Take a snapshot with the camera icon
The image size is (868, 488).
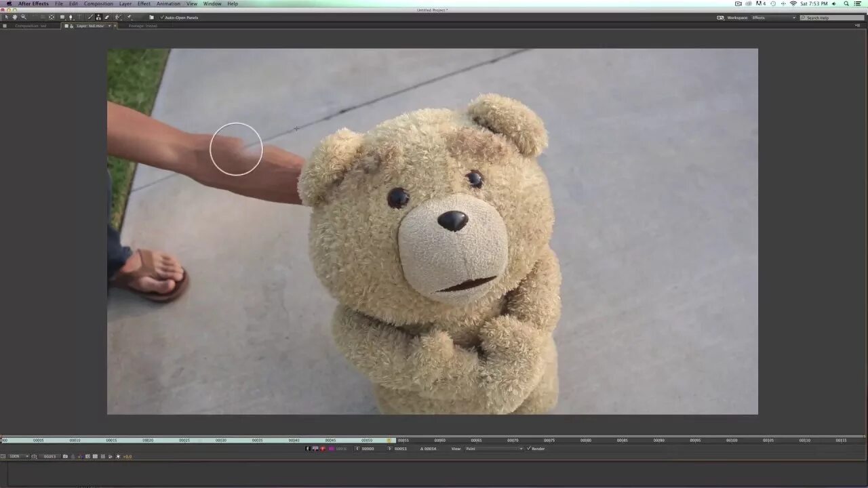pos(65,456)
